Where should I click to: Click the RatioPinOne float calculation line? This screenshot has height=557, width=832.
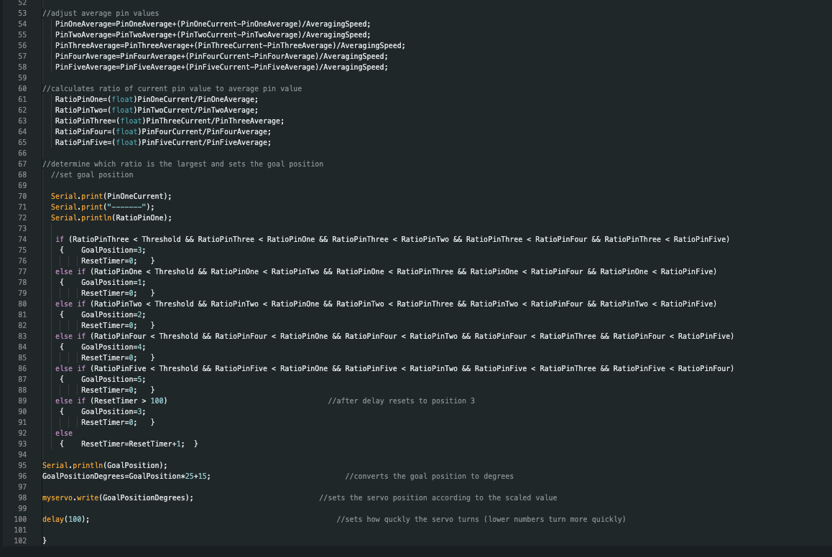[x=156, y=99]
